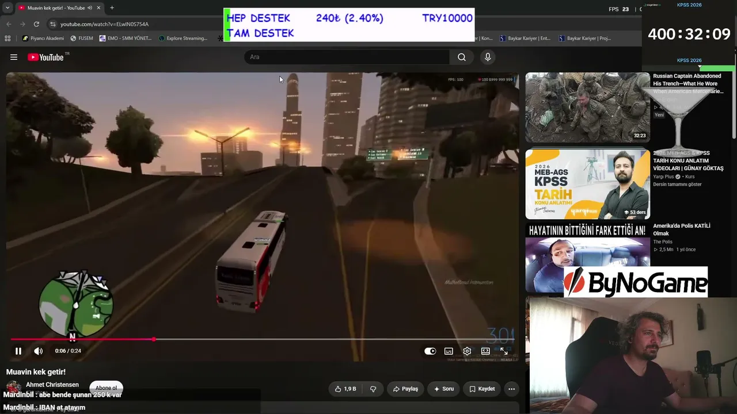Toggle the autoplay switch

pos(430,351)
